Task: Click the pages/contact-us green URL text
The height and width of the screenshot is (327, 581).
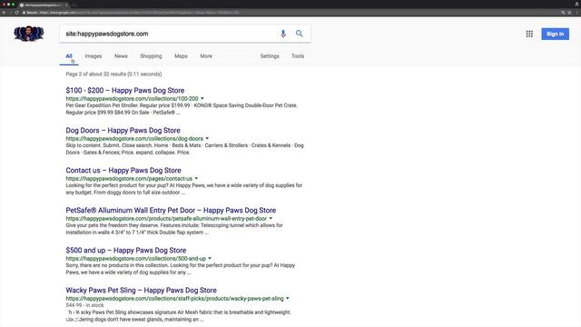Action: pos(129,179)
